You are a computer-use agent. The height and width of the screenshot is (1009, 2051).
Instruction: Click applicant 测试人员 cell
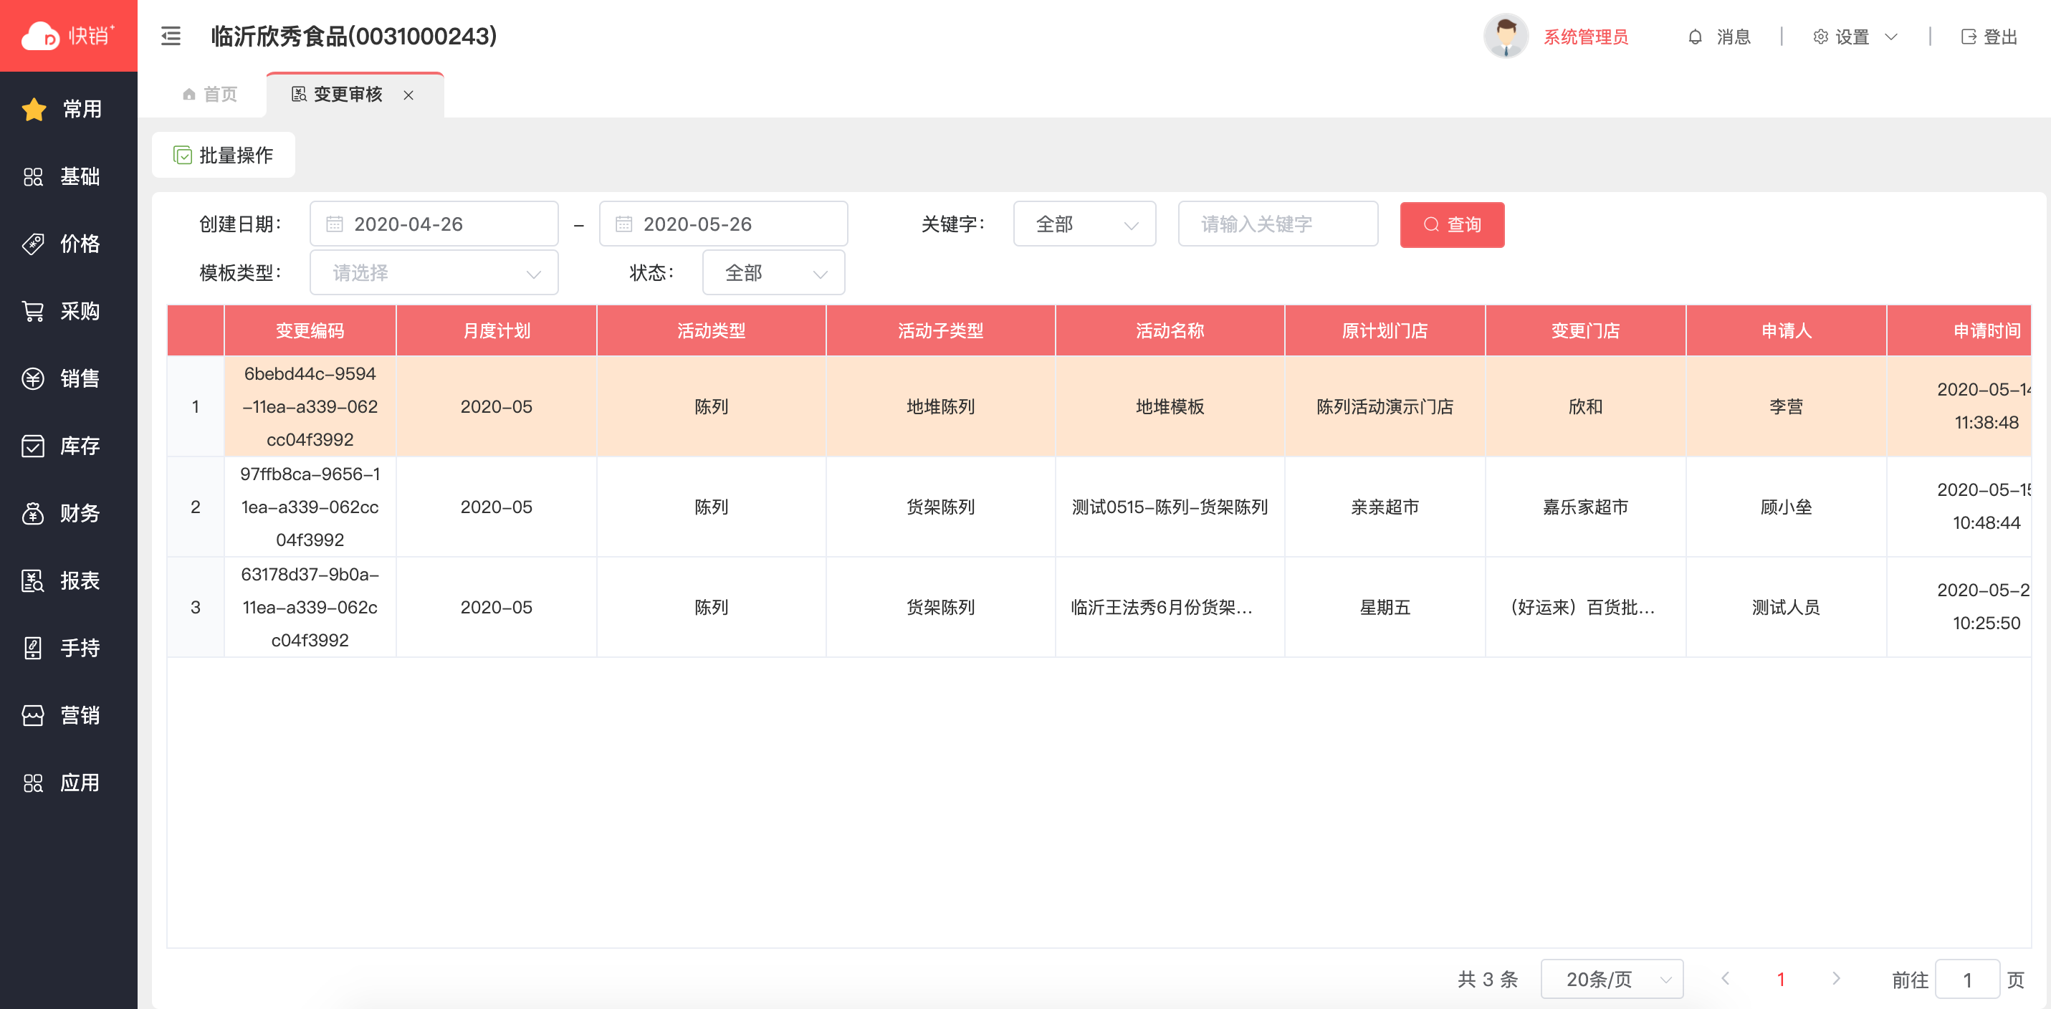pos(1786,607)
